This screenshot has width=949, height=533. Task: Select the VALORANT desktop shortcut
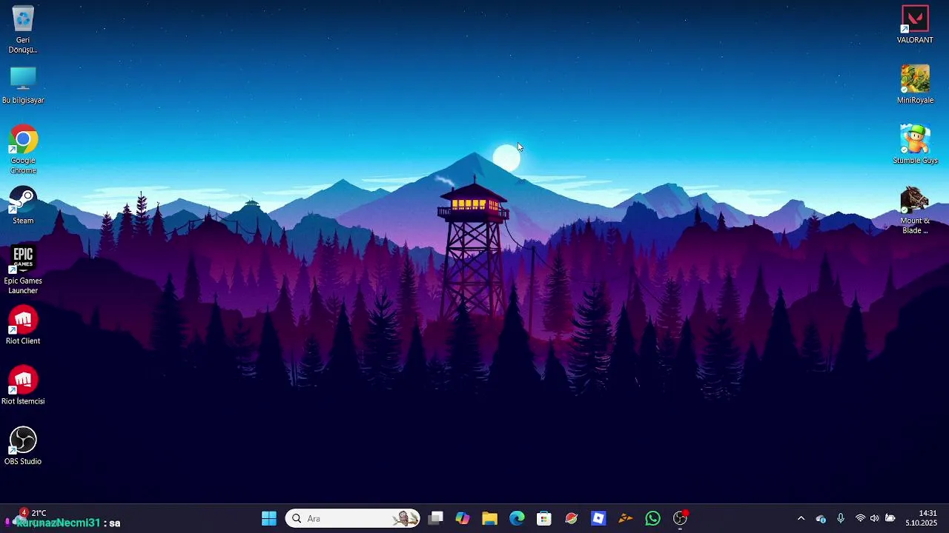915,25
